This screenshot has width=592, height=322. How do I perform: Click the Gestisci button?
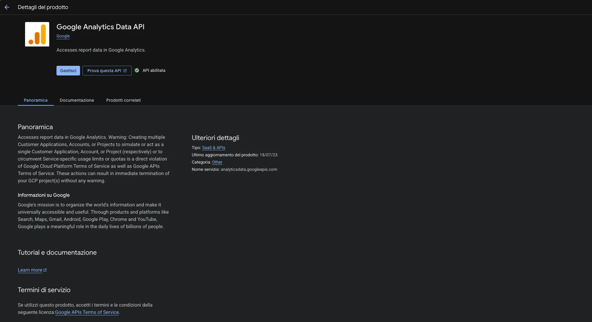[68, 71]
